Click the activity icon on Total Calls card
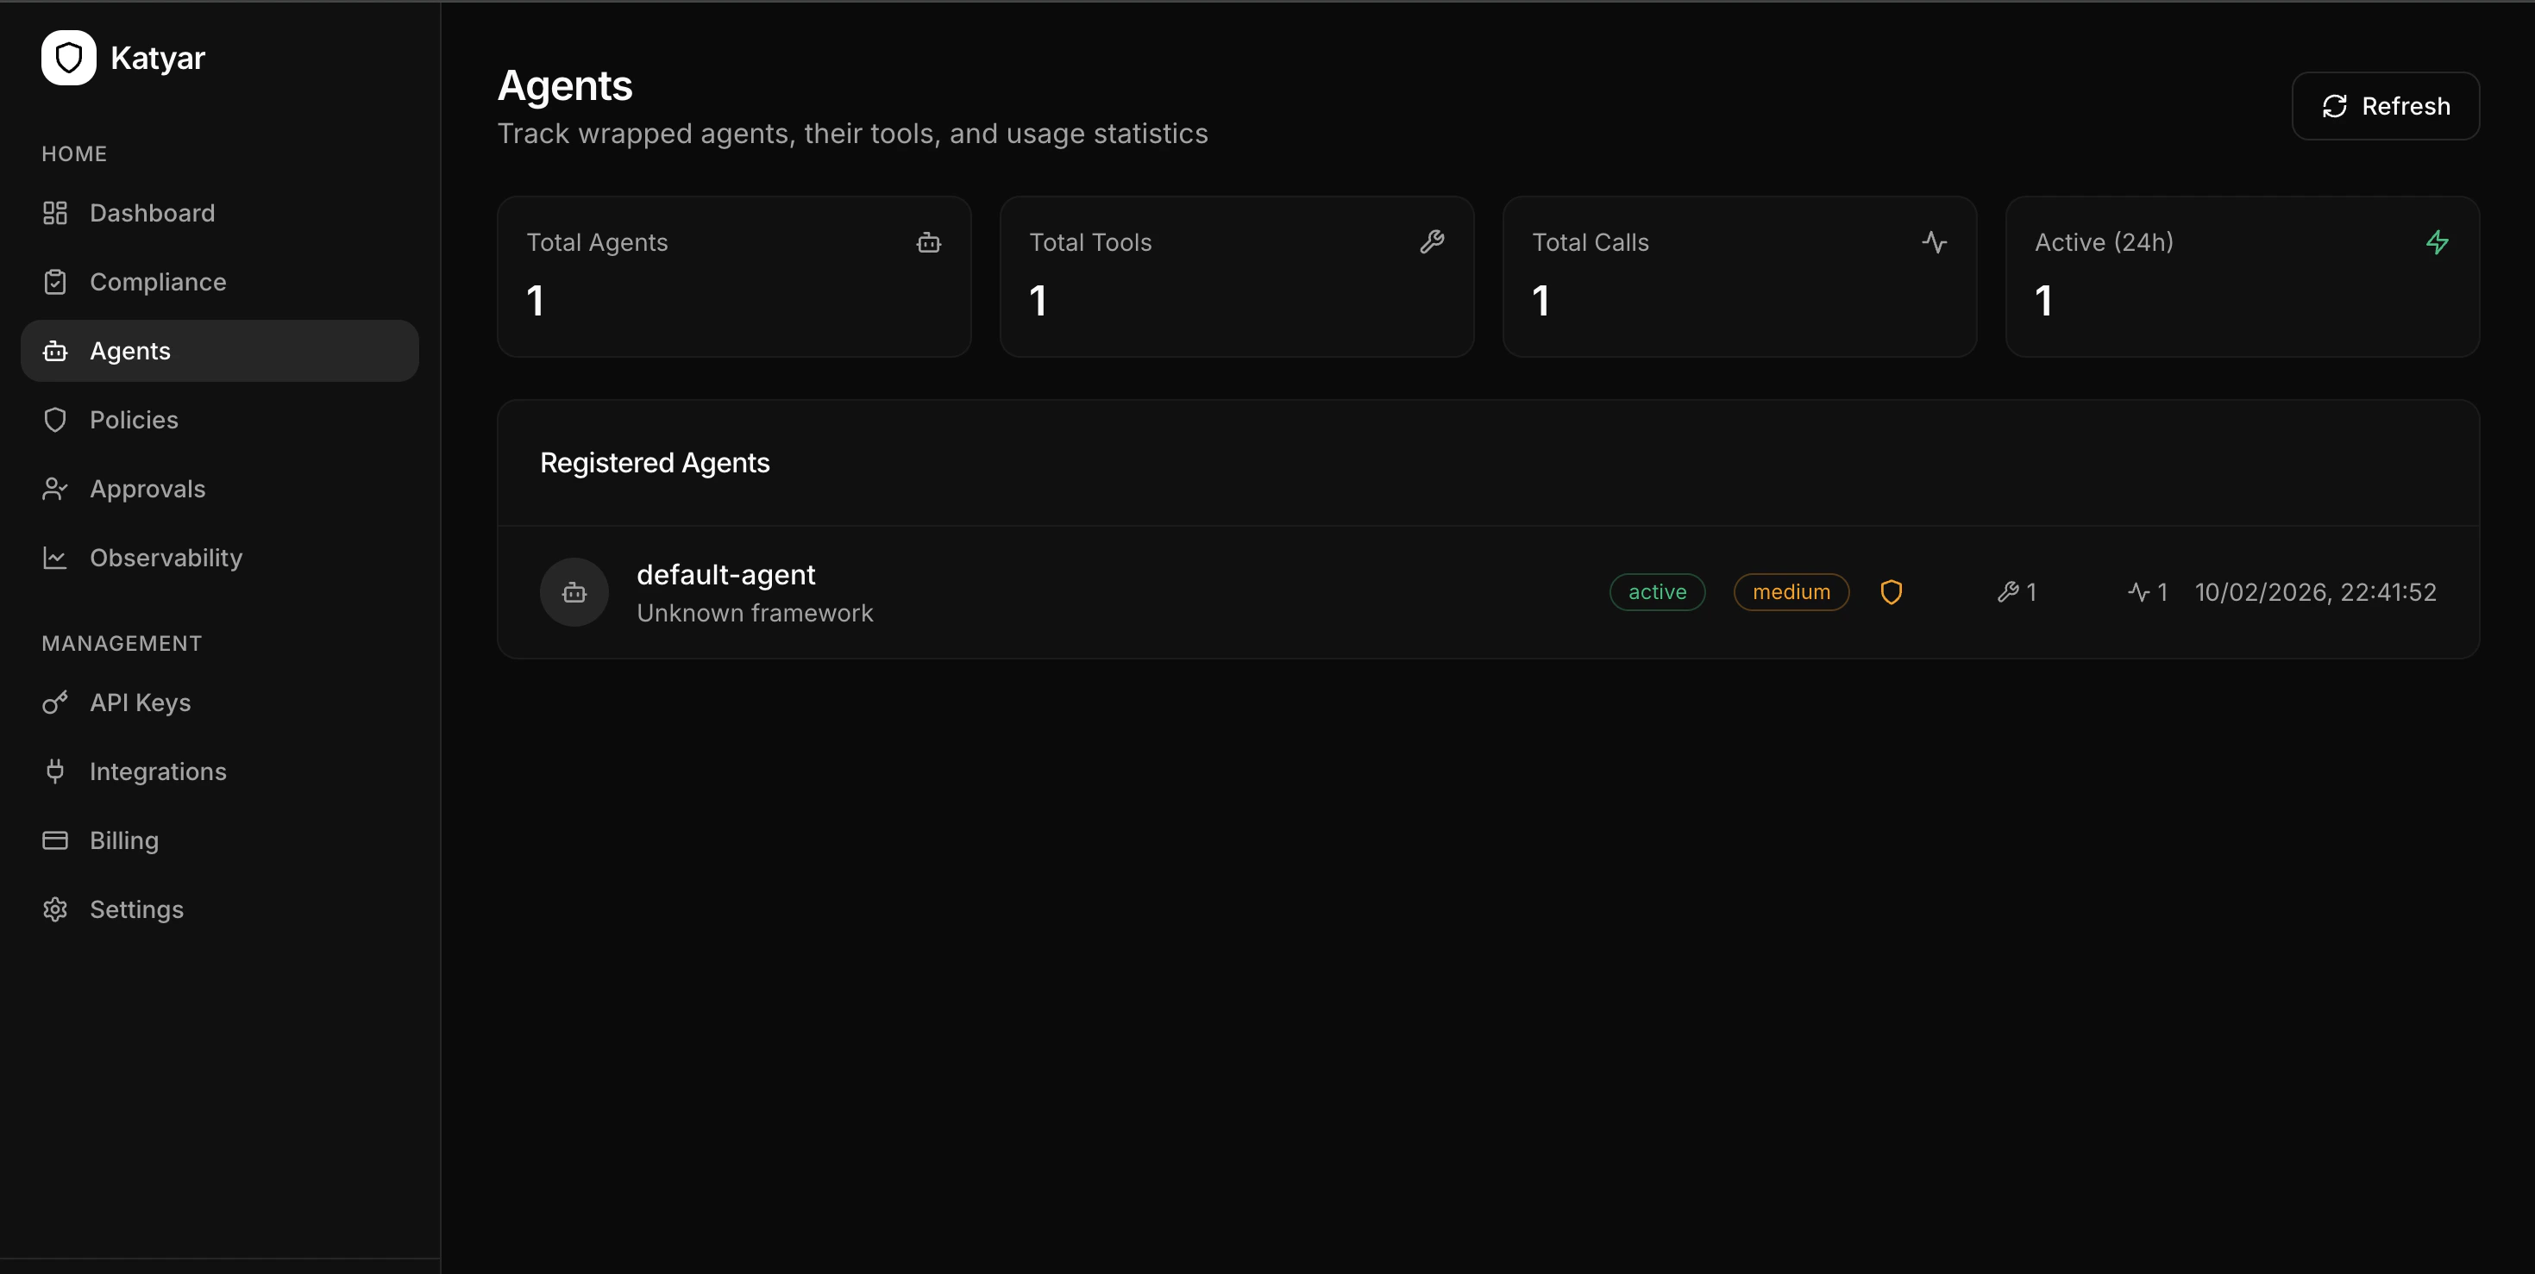The height and width of the screenshot is (1274, 2535). click(x=1936, y=242)
